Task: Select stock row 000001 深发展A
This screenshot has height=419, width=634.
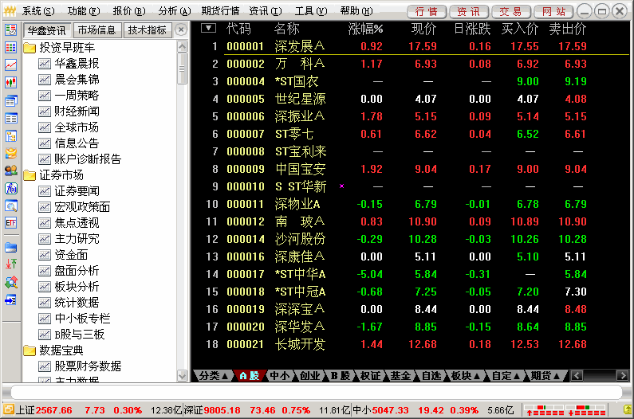Action: click(x=411, y=46)
